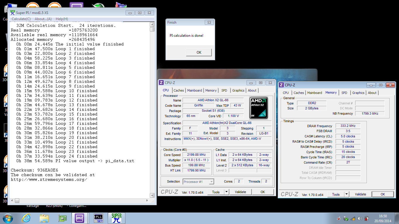Click Super PI vertical scrollbar up arrow
Image resolution: width=399 pixels, height=224 pixels.
[x=152, y=25]
